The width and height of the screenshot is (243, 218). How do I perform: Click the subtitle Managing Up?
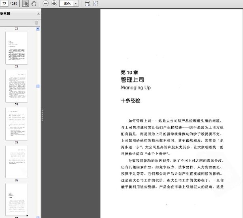pos(136,88)
